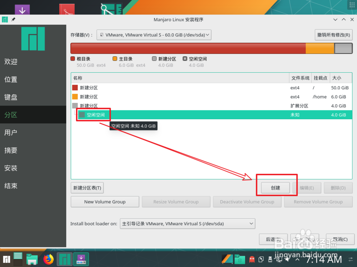Image resolution: width=357 pixels, height=267 pixels.
Task: Click the removable devices tray icon
Action: (270, 259)
